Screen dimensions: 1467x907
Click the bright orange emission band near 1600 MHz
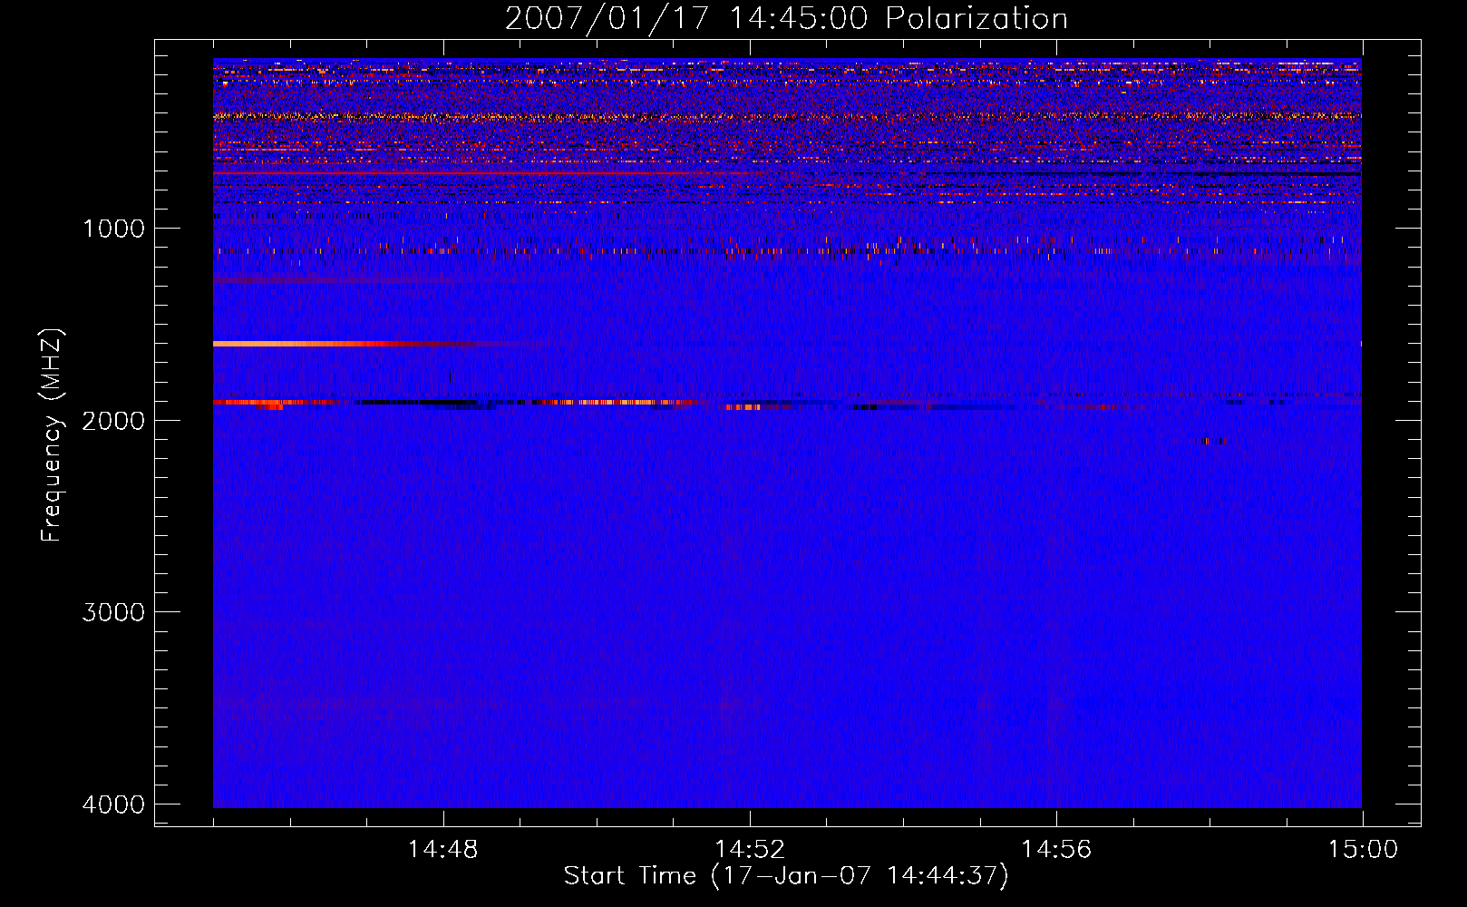(x=345, y=344)
